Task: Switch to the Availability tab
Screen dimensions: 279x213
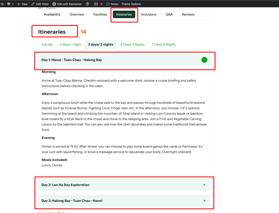Action: click(52, 14)
